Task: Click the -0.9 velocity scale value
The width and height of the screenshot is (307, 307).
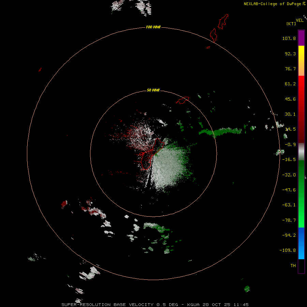Action: [290, 145]
